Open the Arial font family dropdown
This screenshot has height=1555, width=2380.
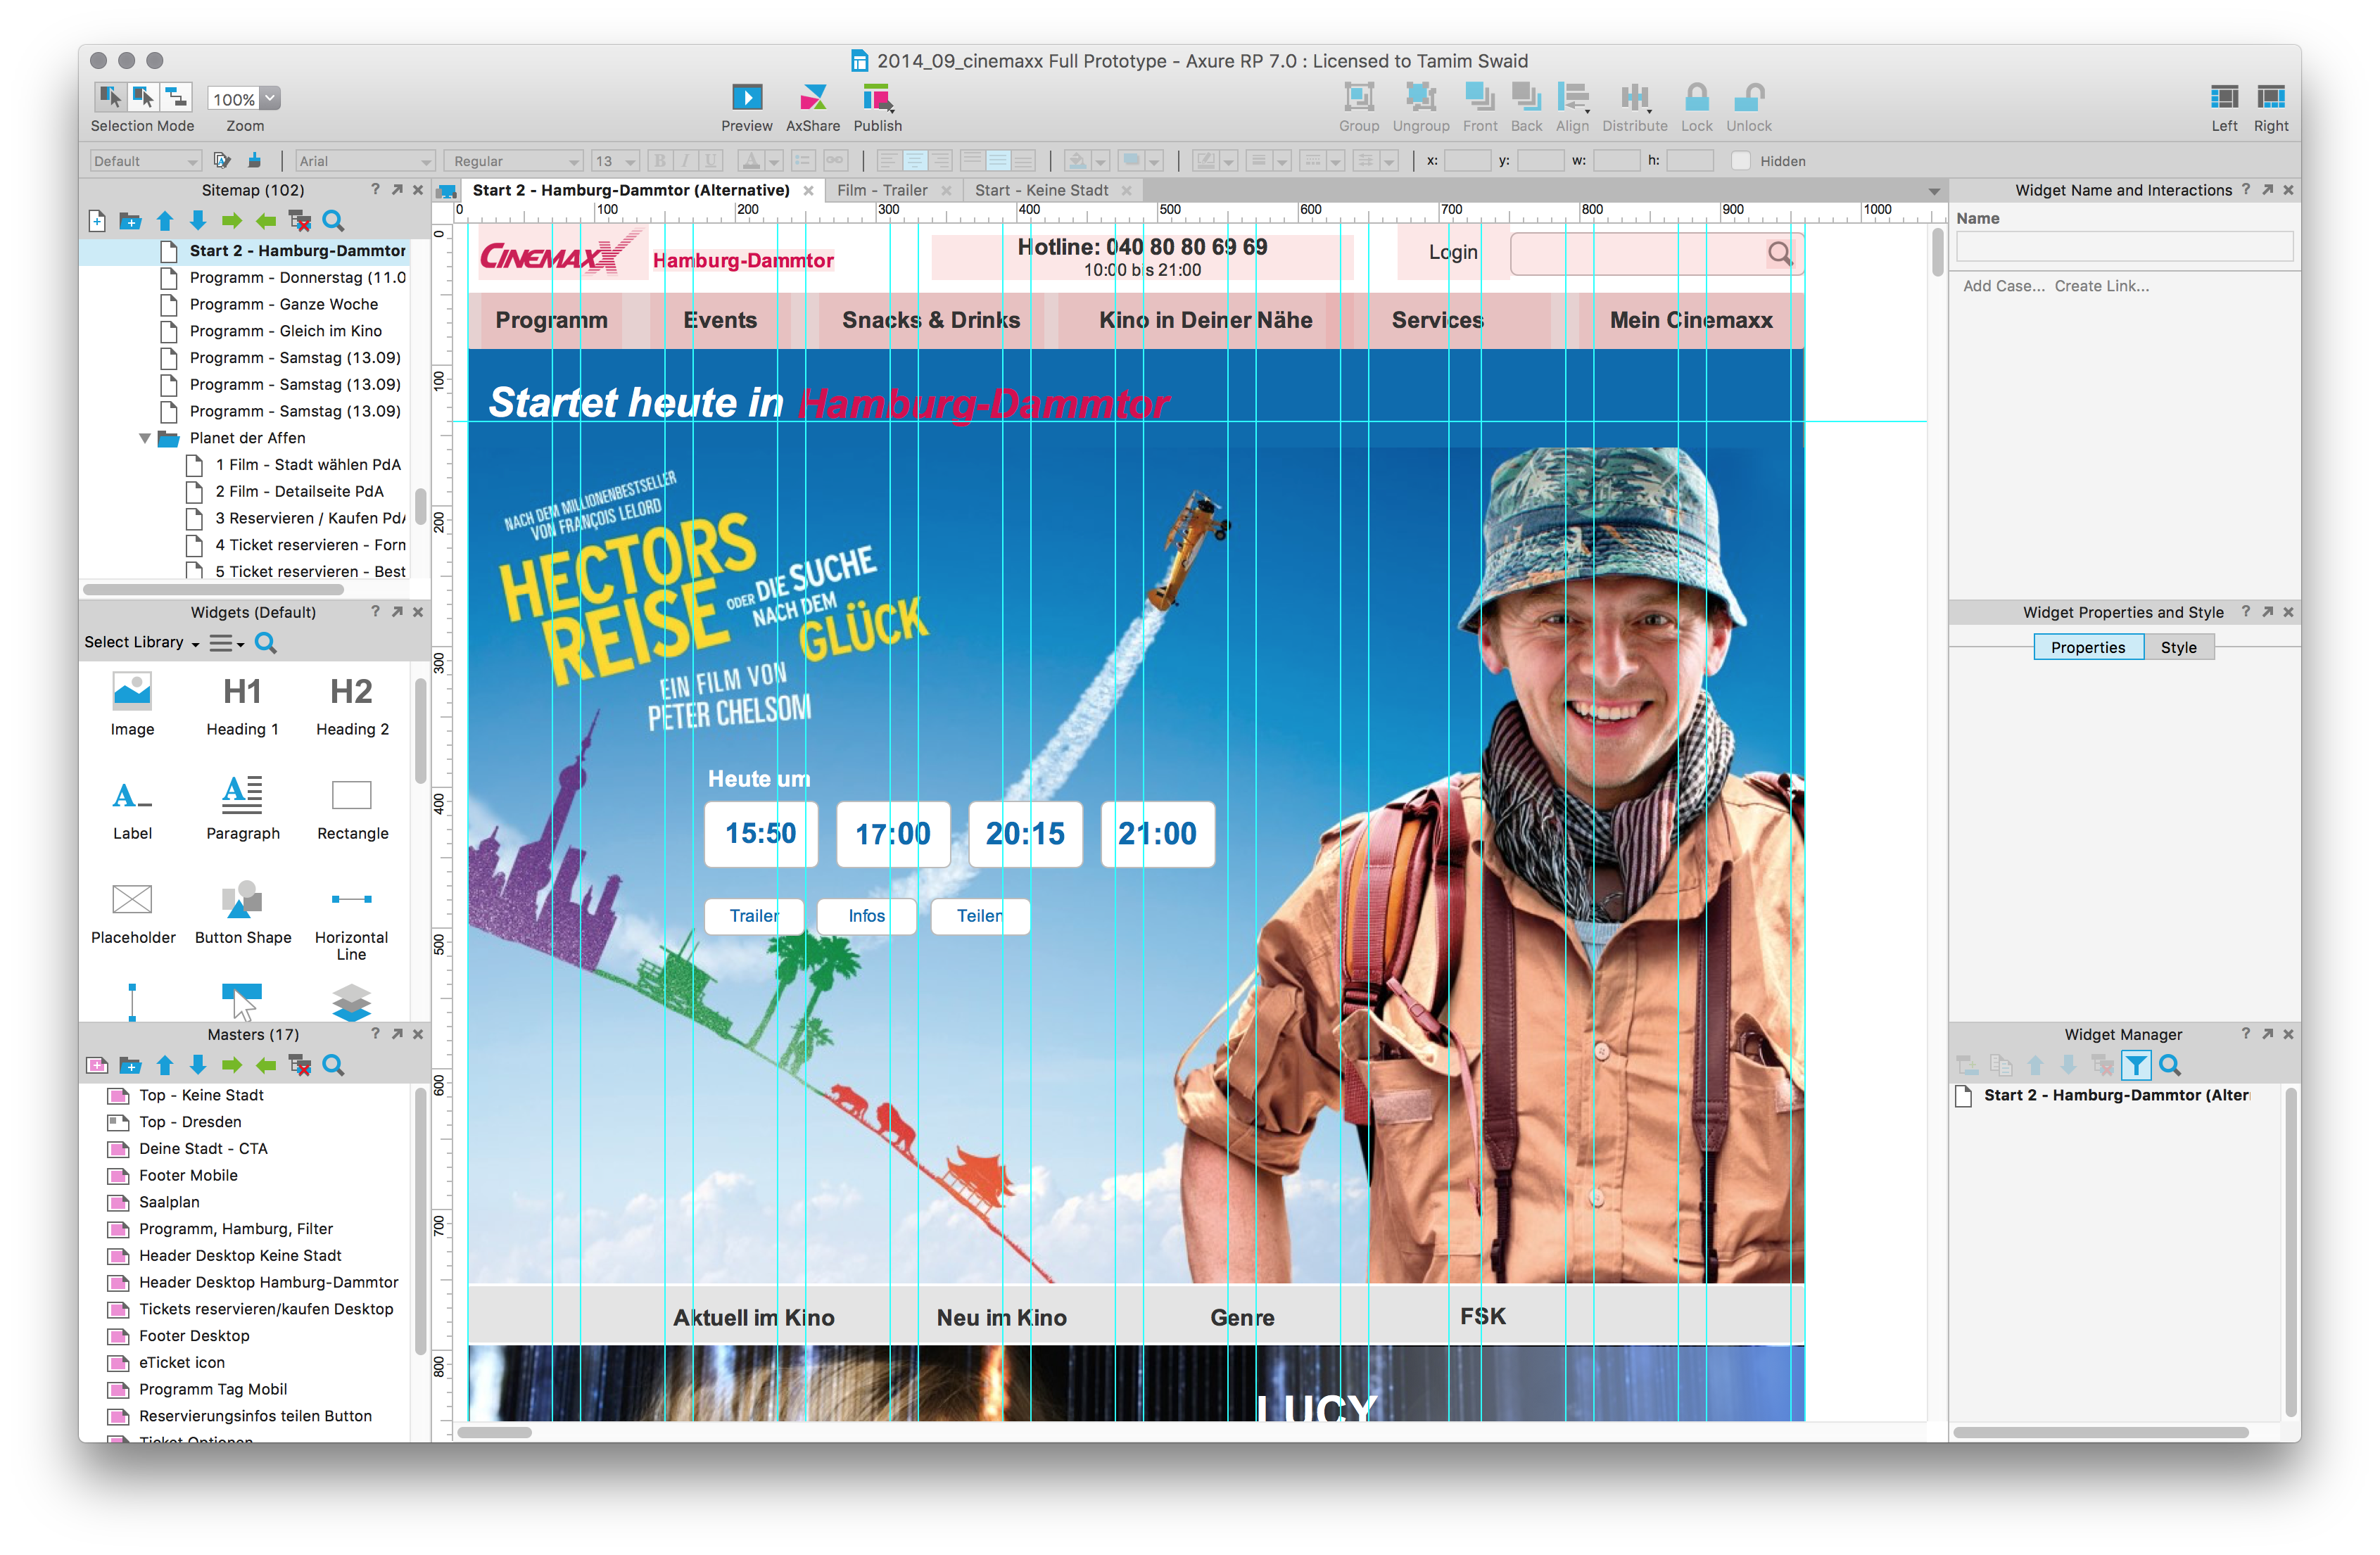click(365, 160)
